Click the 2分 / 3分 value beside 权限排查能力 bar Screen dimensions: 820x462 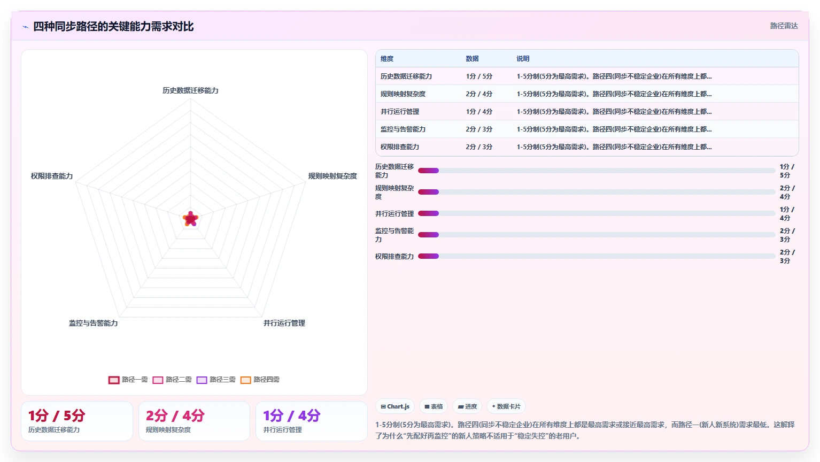pos(787,257)
